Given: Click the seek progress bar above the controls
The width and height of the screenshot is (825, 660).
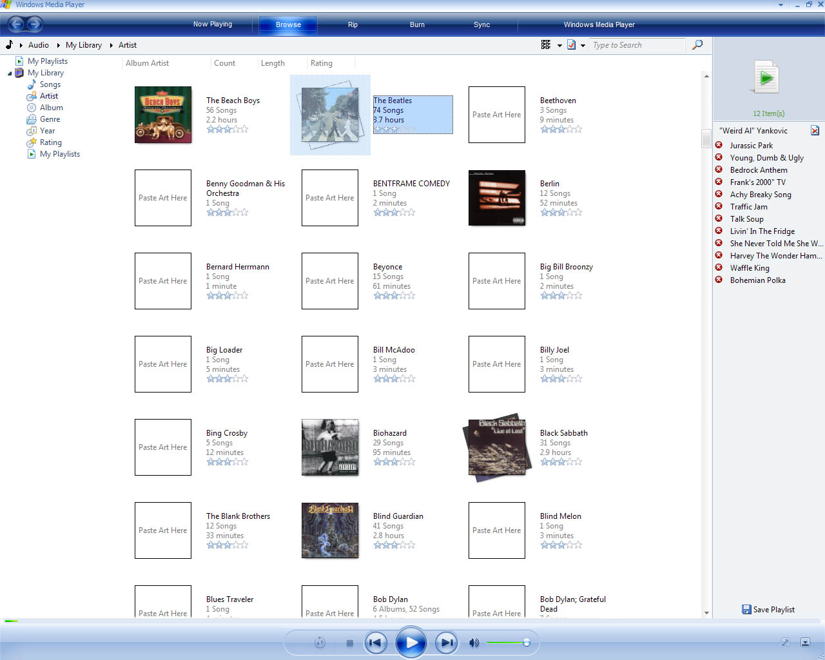Looking at the screenshot, I should pos(412,621).
